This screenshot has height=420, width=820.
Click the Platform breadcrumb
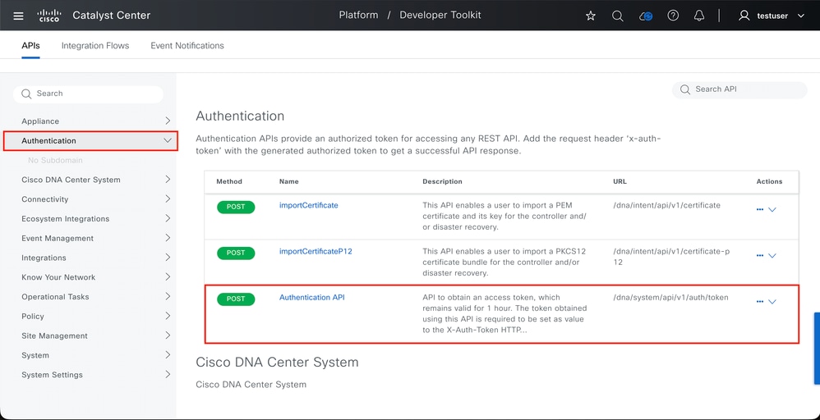[x=358, y=15]
